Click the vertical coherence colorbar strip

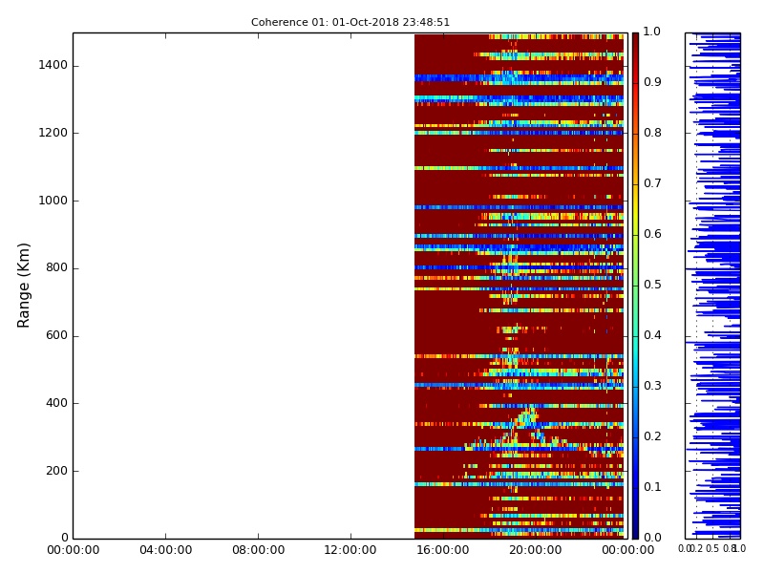[635, 286]
